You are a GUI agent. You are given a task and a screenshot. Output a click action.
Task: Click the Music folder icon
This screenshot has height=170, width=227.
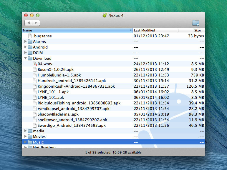tap(30, 142)
